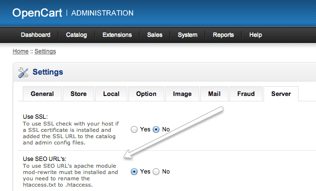Switch to the Option tab
This screenshot has height=191, width=316.
coord(146,94)
